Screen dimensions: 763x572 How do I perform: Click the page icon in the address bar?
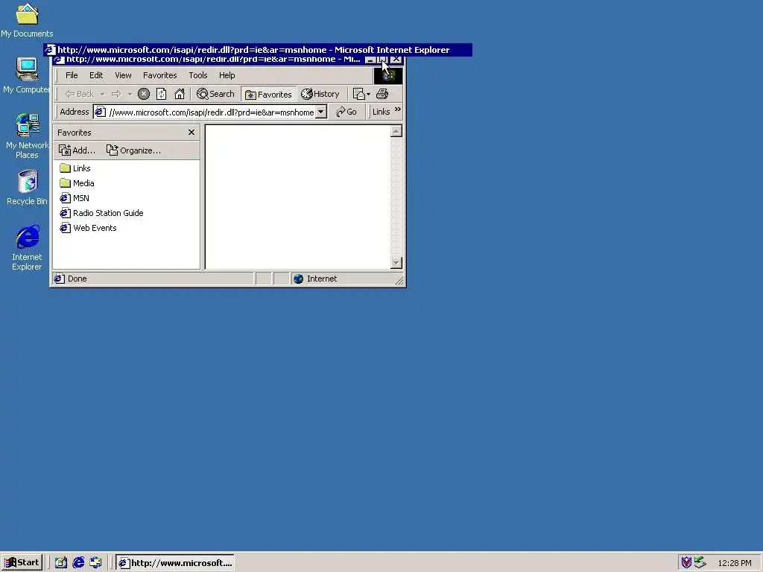pos(101,112)
